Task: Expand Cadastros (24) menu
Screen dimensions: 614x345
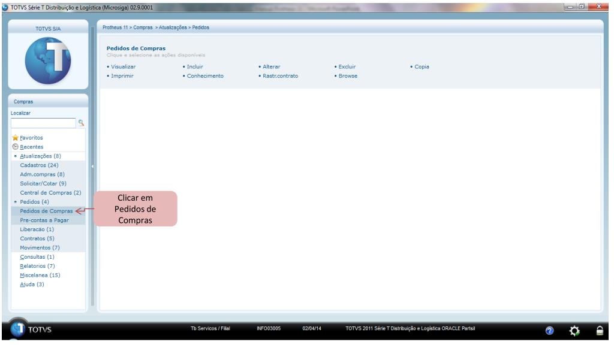Action: (x=39, y=165)
